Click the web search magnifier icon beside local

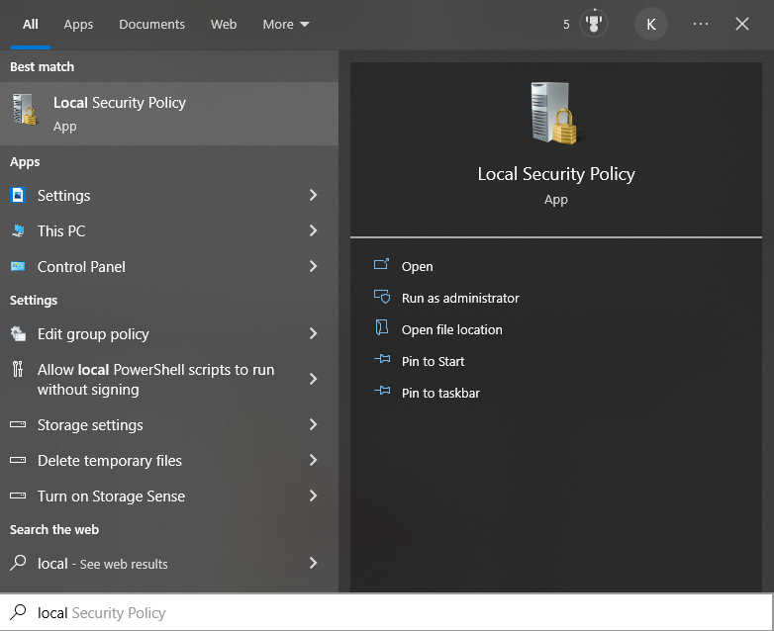coord(18,563)
